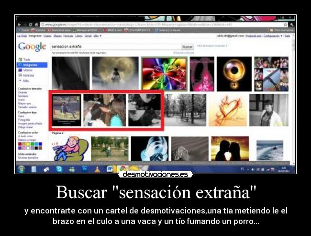Select the blue color swatch filter
The width and height of the screenshot is (311, 236).
pyautogui.click(x=41, y=144)
